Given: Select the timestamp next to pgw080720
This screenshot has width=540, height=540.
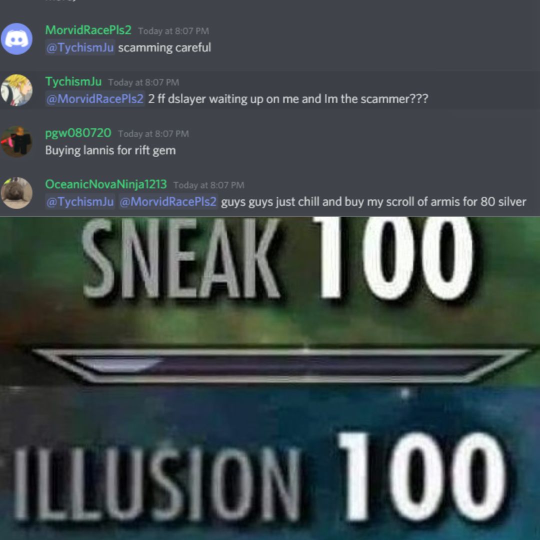Looking at the screenshot, I should pos(153,133).
